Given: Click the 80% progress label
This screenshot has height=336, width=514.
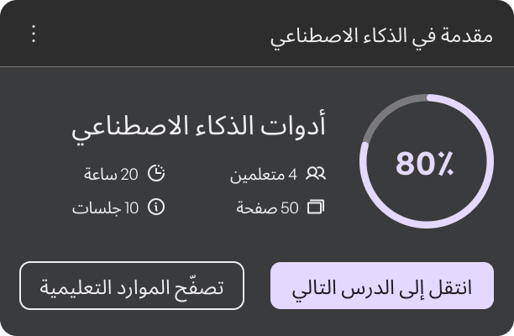Looking at the screenshot, I should [x=424, y=163].
